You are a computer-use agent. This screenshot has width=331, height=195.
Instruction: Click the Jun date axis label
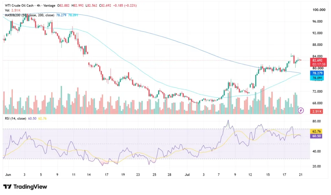(8, 175)
